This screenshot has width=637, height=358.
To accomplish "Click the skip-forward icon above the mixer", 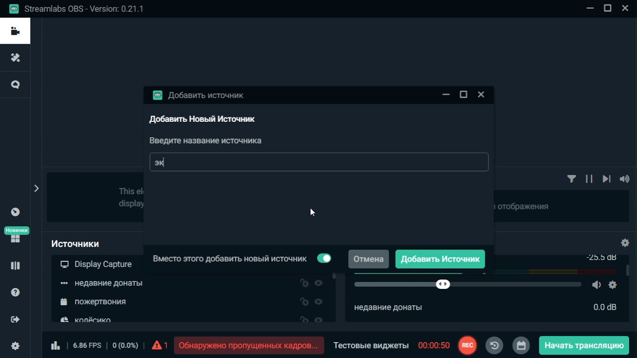I will click(606, 179).
